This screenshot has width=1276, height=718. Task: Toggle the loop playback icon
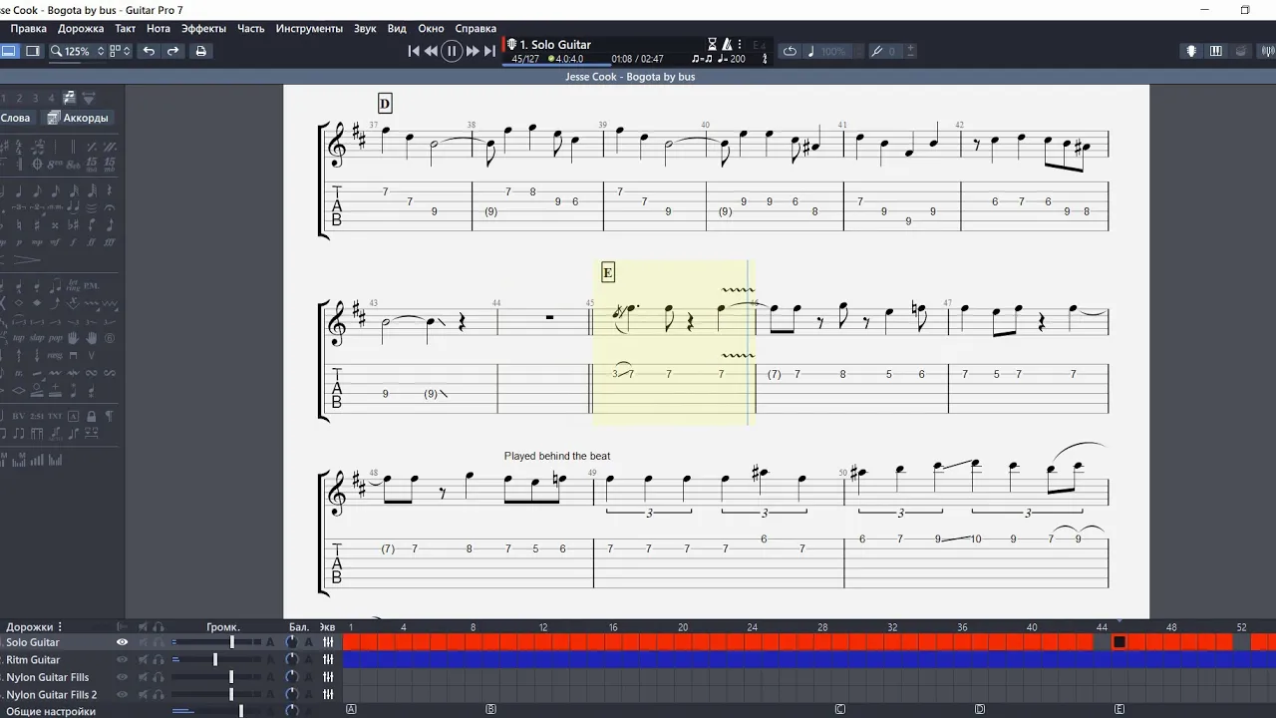(790, 51)
